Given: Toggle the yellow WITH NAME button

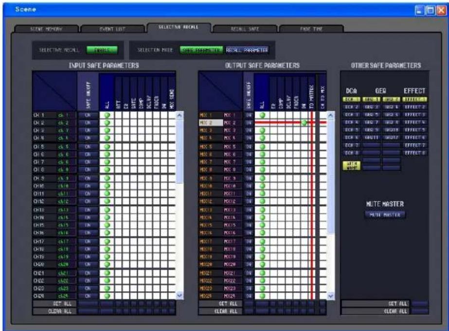Looking at the screenshot, I should [351, 166].
